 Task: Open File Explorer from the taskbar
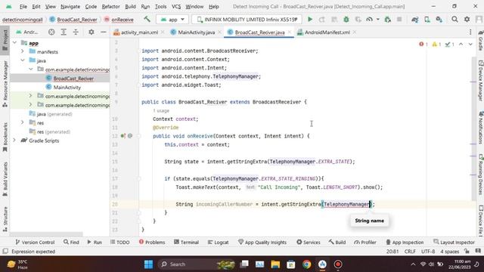click(275, 264)
